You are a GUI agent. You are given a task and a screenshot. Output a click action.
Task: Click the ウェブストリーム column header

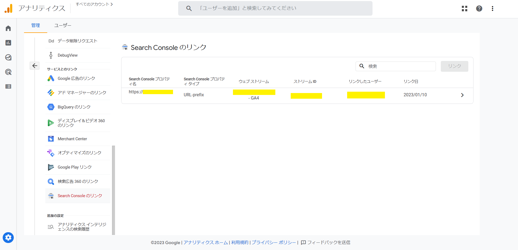tap(254, 81)
